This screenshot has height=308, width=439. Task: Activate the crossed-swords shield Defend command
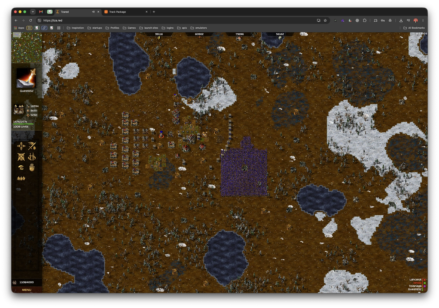(21, 157)
